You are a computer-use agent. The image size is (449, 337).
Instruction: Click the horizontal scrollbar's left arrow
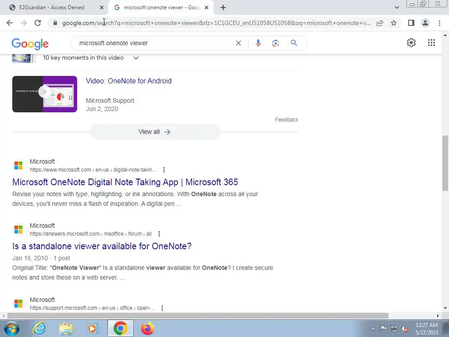[3, 316]
